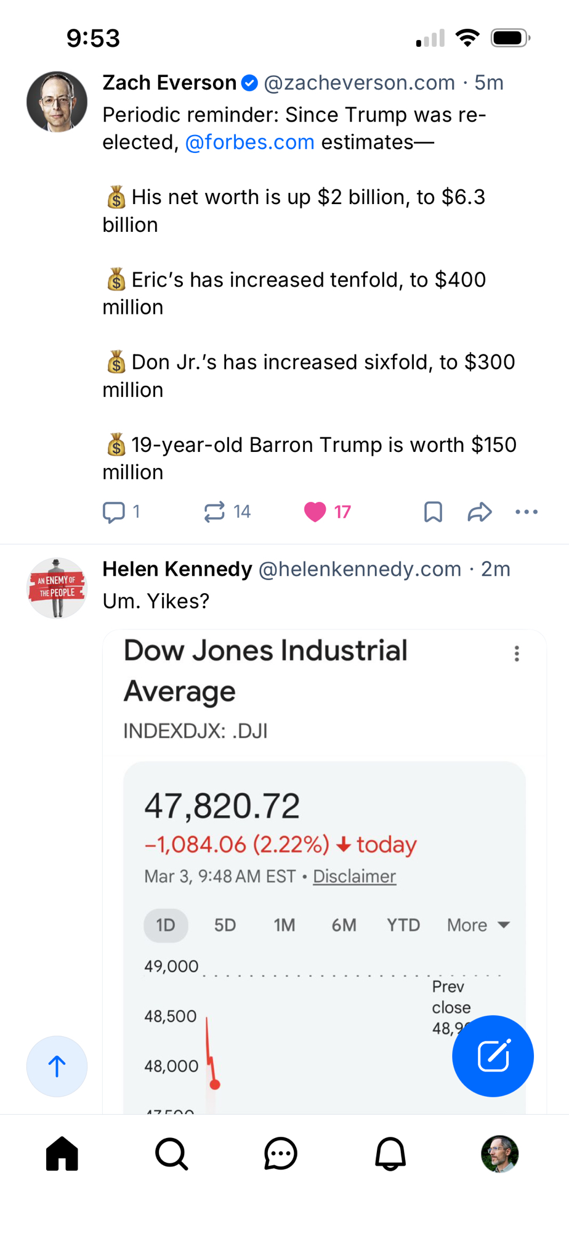The height and width of the screenshot is (1233, 569).
Task: Open the Search tab
Action: click(171, 1153)
